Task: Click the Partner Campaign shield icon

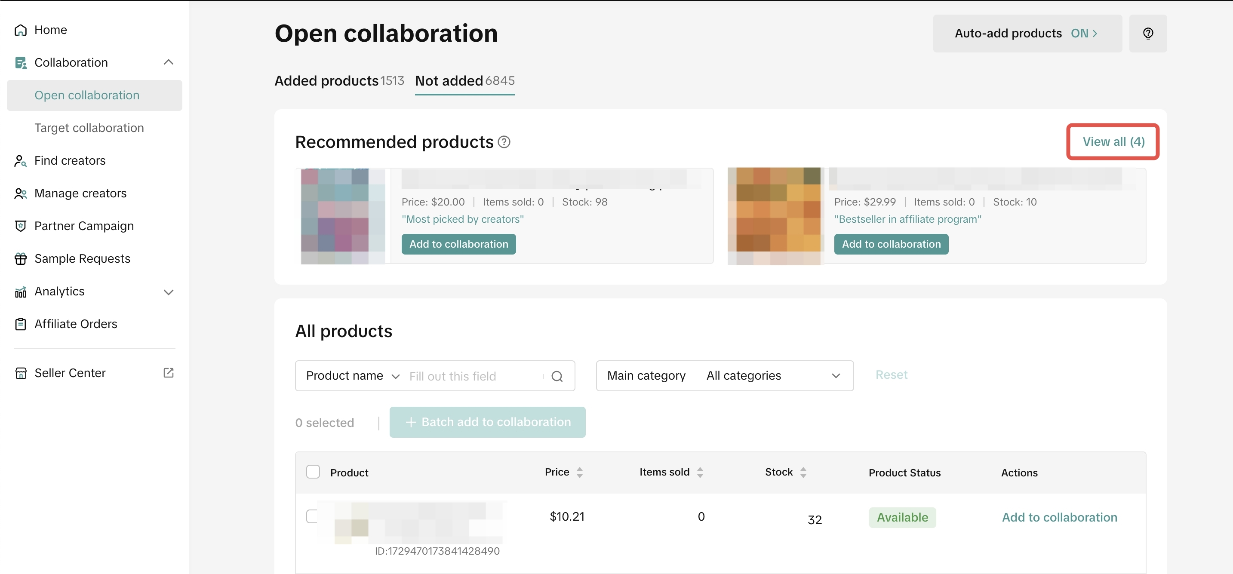Action: click(21, 226)
